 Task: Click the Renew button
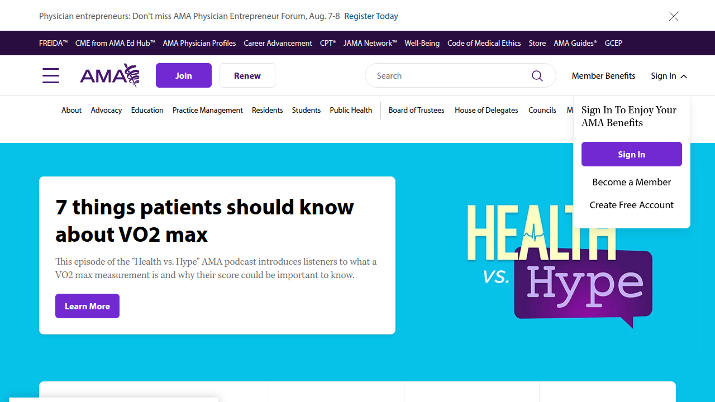[x=247, y=75]
